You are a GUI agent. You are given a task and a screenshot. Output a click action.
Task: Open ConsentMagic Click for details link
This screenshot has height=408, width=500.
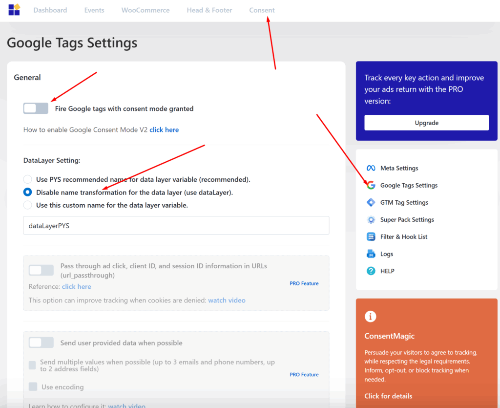pos(388,396)
